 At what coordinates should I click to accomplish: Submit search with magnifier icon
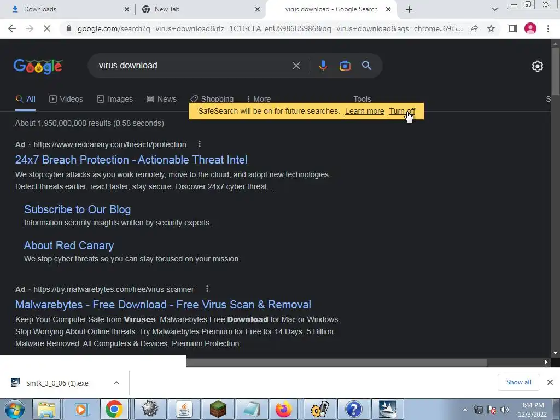click(366, 66)
